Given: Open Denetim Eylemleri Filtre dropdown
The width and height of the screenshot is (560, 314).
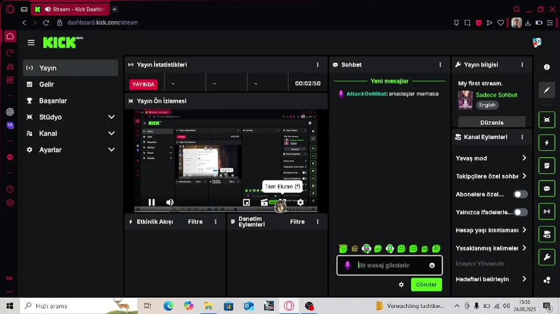Looking at the screenshot, I should [297, 222].
